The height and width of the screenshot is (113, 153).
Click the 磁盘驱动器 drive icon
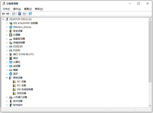[11, 39]
